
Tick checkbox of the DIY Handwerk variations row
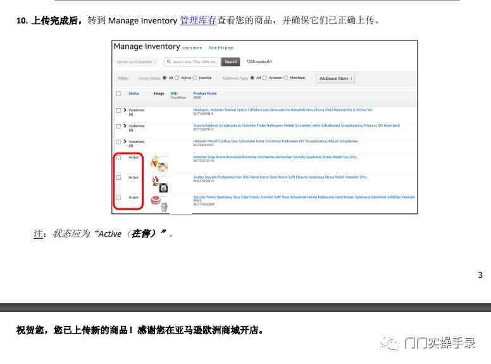pyautogui.click(x=118, y=126)
